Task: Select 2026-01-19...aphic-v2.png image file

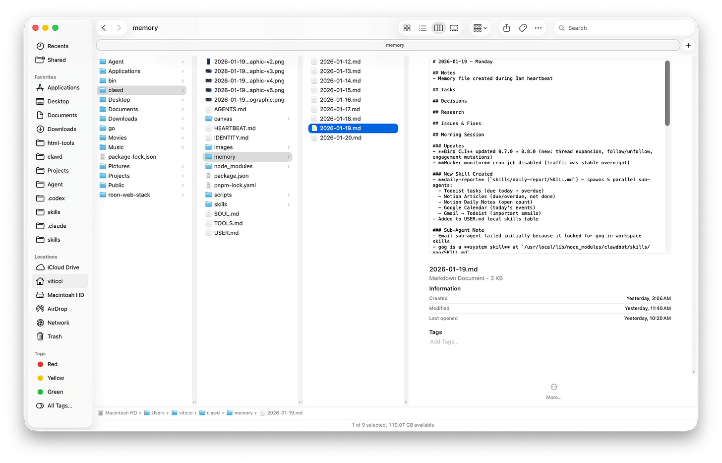Action: (247, 62)
